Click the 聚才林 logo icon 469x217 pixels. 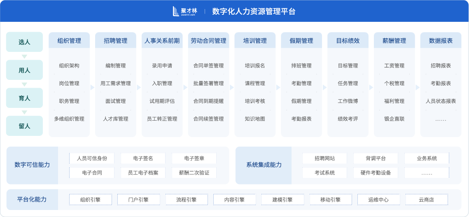[x=176, y=12]
